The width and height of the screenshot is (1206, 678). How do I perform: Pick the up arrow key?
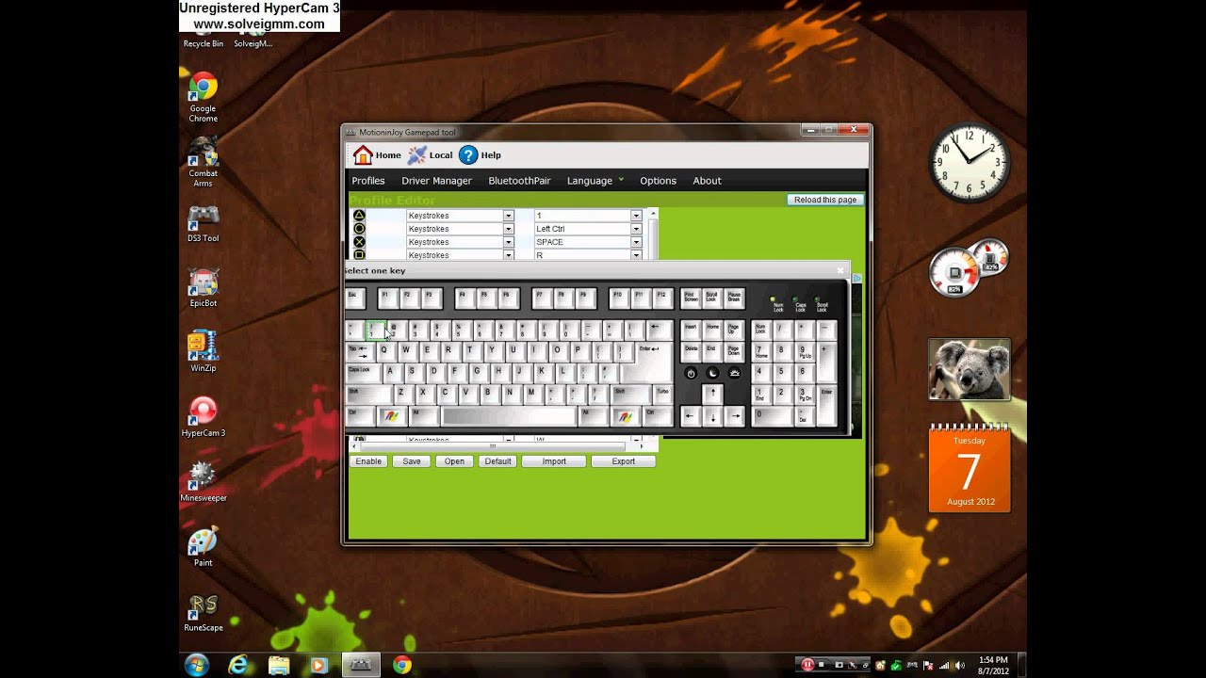(712, 394)
